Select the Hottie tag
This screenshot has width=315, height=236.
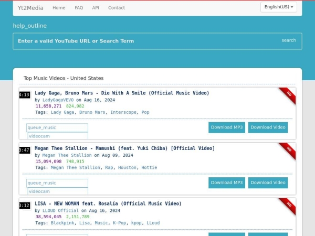(x=149, y=168)
